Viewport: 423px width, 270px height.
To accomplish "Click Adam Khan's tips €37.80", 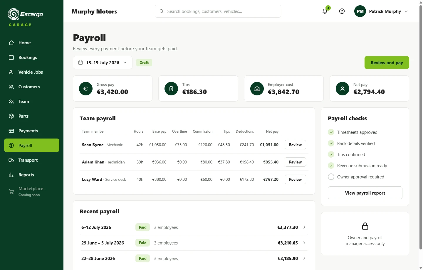I will (x=224, y=162).
